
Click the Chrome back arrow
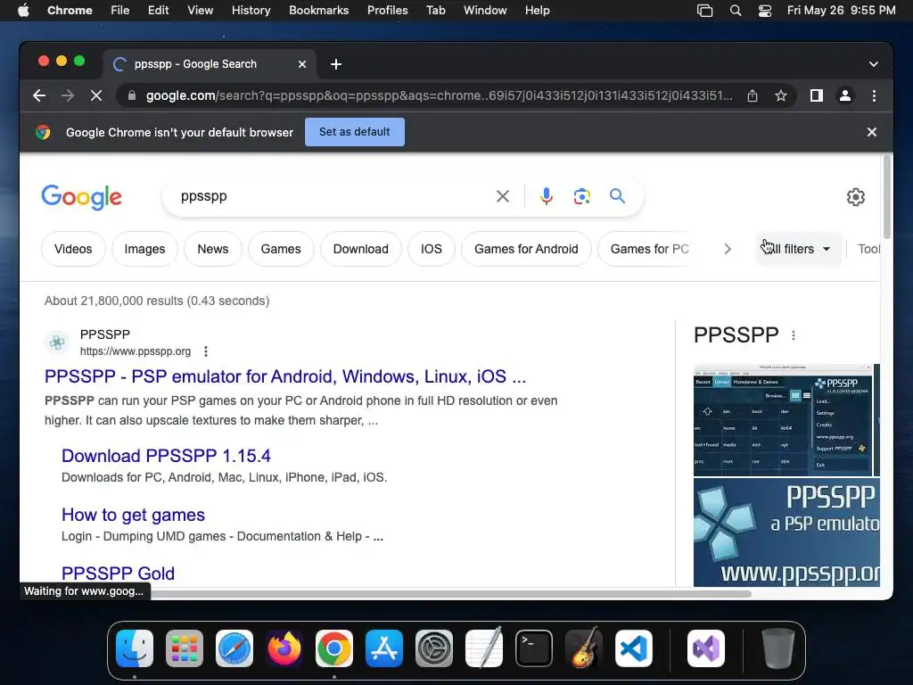39,95
